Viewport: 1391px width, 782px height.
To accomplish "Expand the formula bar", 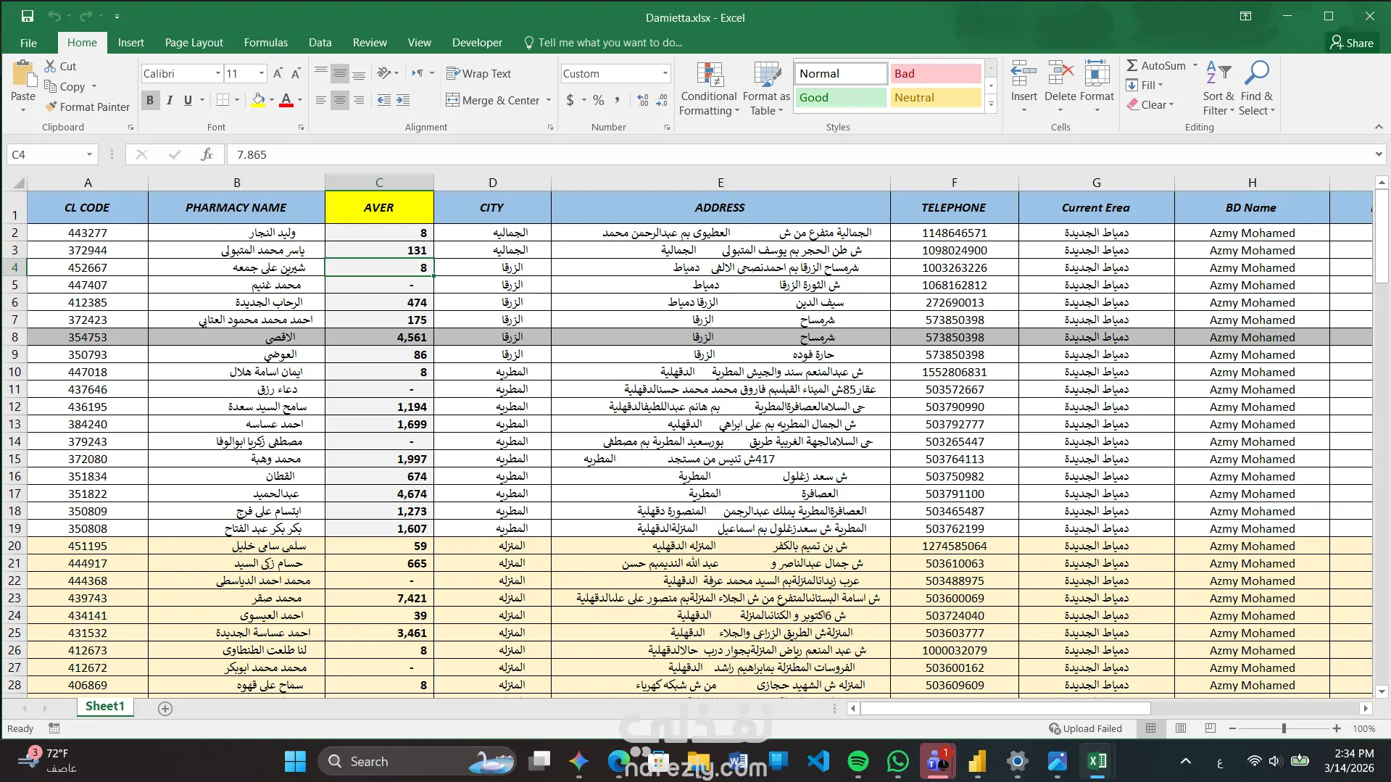I will [1378, 154].
